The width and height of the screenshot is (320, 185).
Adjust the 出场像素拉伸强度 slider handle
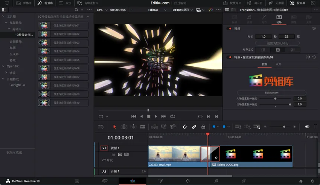(290, 104)
